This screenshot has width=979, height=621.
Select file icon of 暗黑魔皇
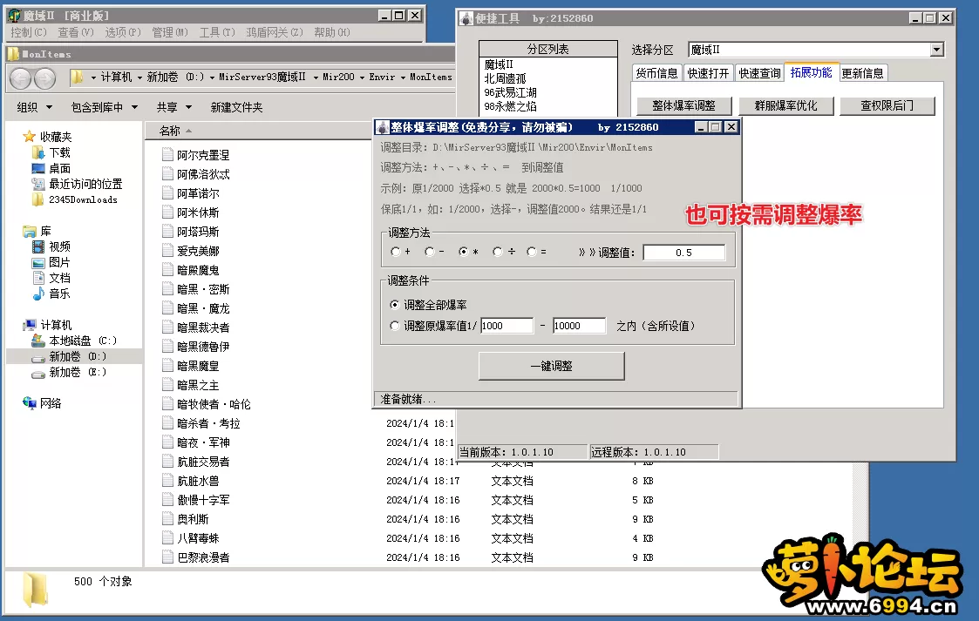point(167,365)
